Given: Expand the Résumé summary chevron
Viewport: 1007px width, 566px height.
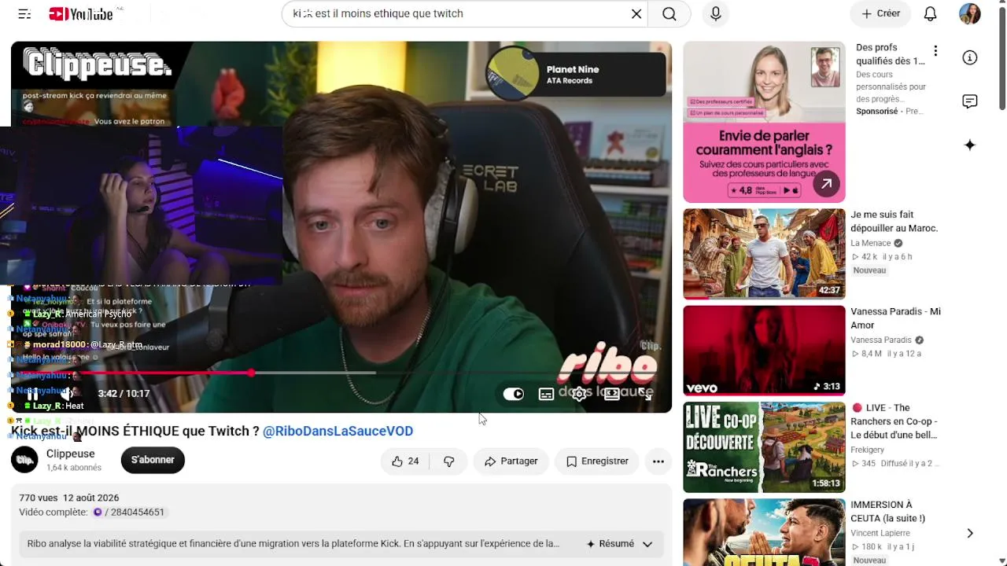Looking at the screenshot, I should click(647, 544).
